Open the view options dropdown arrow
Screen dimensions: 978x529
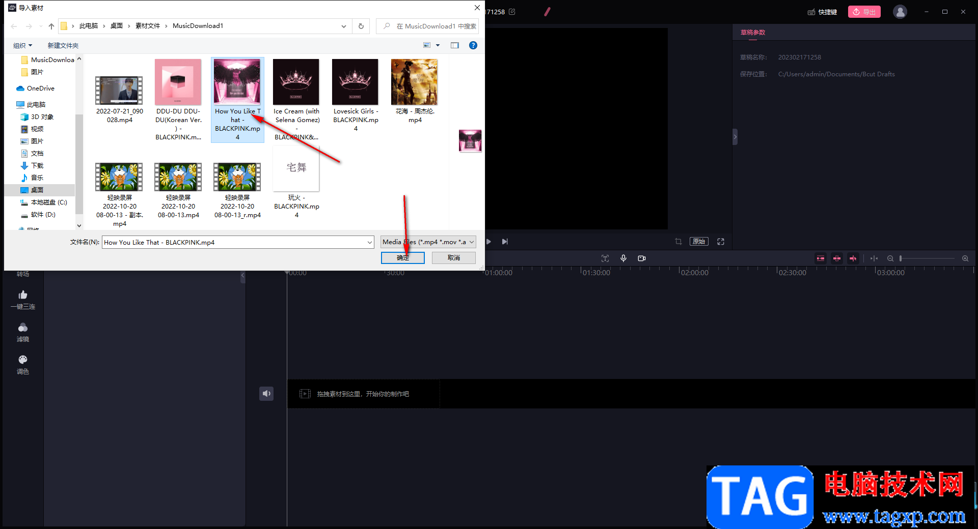[438, 45]
